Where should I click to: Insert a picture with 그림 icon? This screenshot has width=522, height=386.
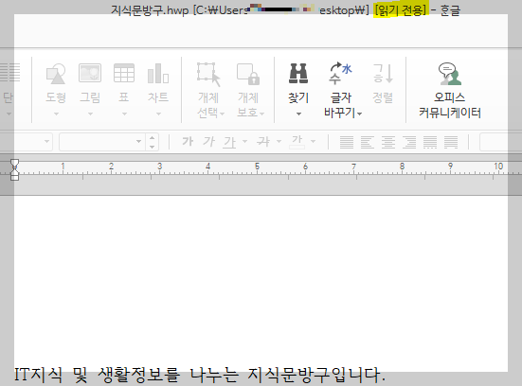click(x=90, y=73)
